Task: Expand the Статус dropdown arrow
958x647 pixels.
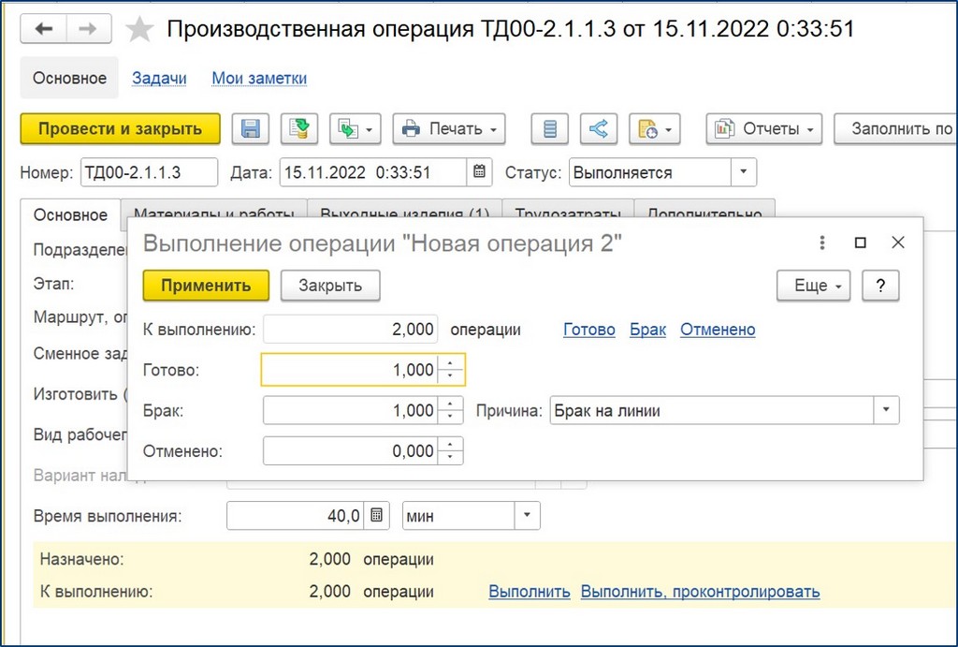Action: (x=744, y=172)
